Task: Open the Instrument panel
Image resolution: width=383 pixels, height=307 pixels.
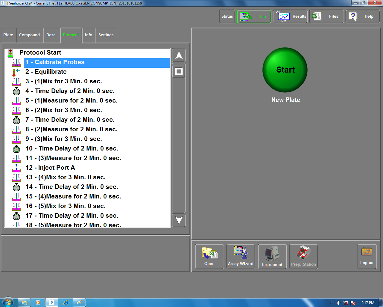Action: [x=272, y=257]
